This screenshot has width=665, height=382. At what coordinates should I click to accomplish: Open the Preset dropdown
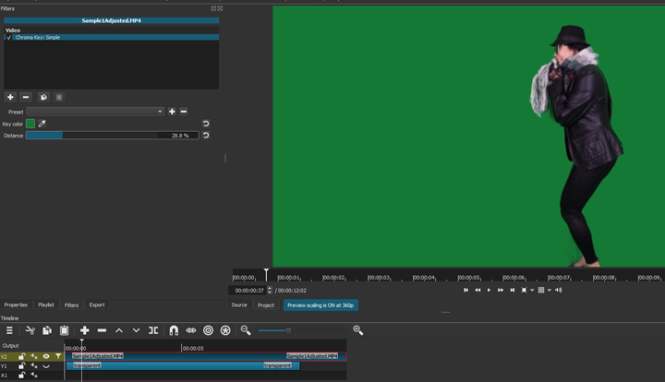click(x=95, y=112)
